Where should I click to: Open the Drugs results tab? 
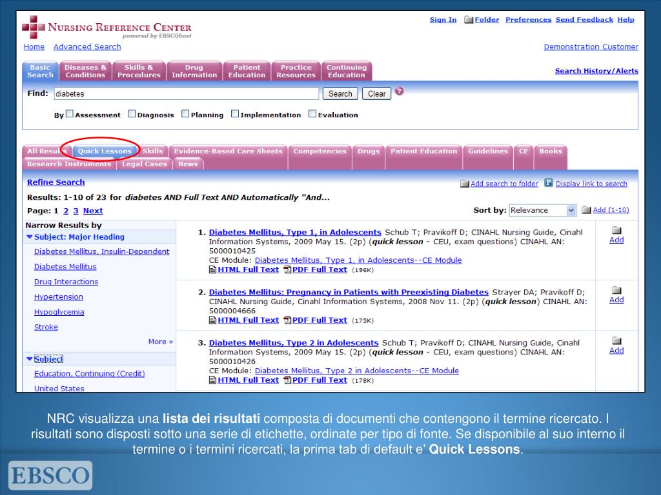pos(369,151)
